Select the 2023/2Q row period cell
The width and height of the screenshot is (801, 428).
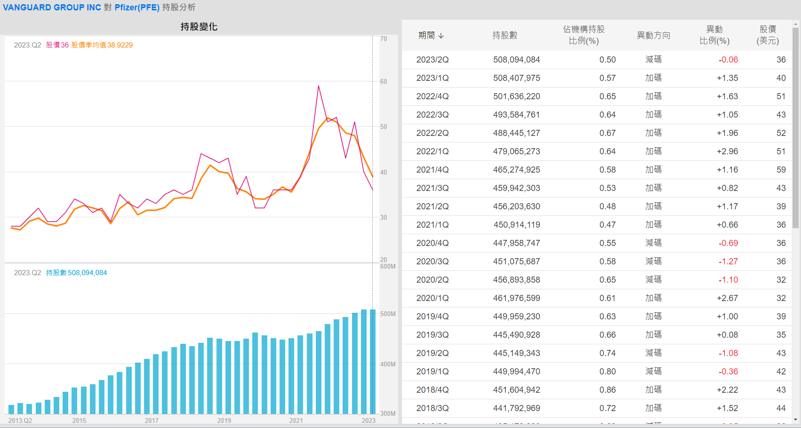(x=432, y=60)
